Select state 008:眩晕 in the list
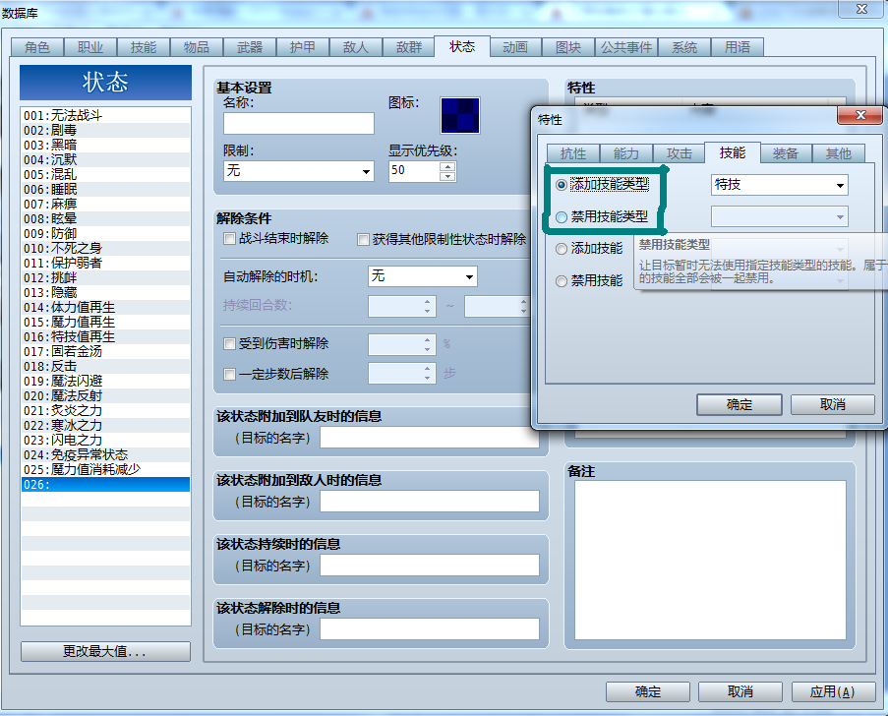The image size is (888, 716). (105, 218)
